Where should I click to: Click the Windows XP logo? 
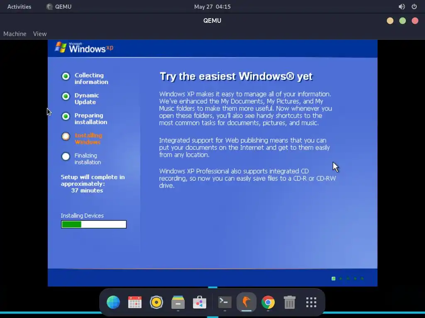pyautogui.click(x=84, y=47)
